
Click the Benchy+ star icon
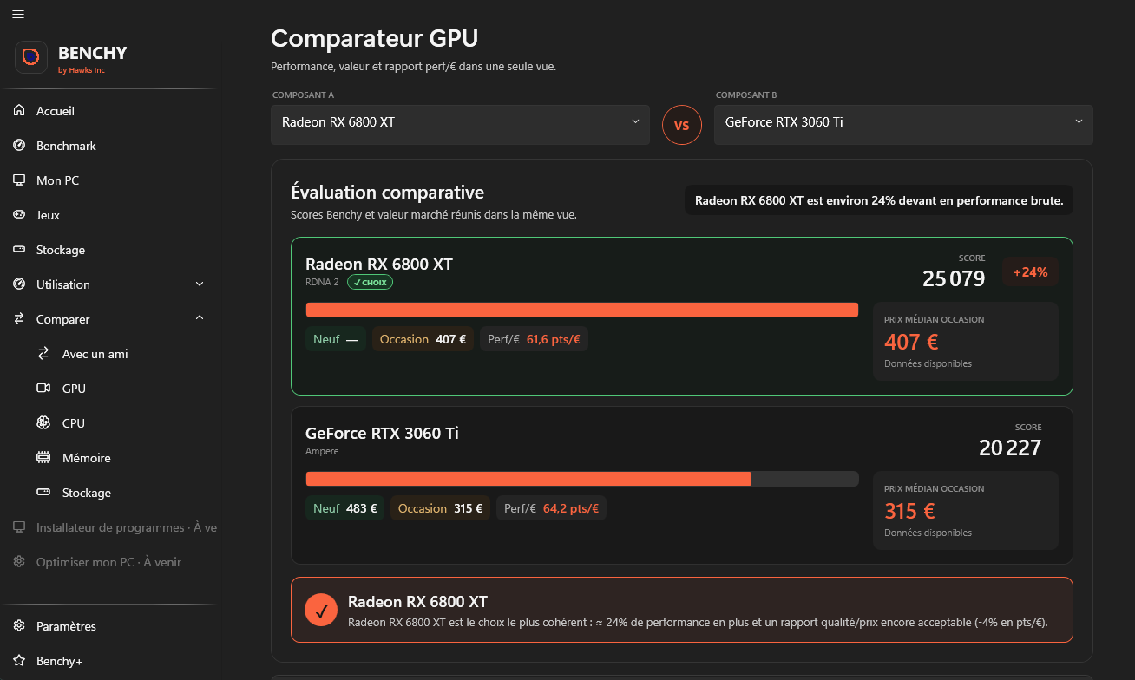19,661
